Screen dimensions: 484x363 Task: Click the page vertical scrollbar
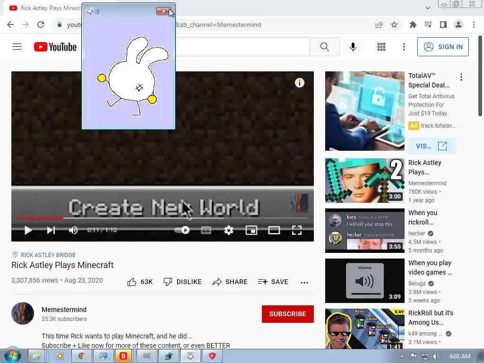480,76
